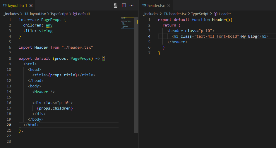This screenshot has height=148, width=276.
Task: Click the "./header.tsx" import path string
Action: point(77,47)
